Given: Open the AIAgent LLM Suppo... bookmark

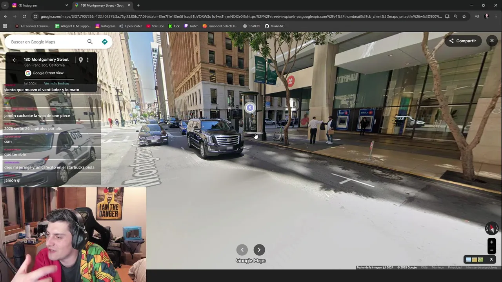Looking at the screenshot, I should point(73,26).
